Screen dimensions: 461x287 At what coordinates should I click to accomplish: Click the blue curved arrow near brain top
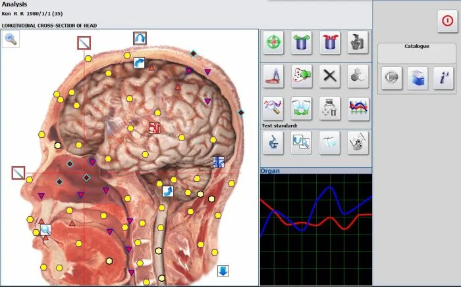[x=139, y=62]
